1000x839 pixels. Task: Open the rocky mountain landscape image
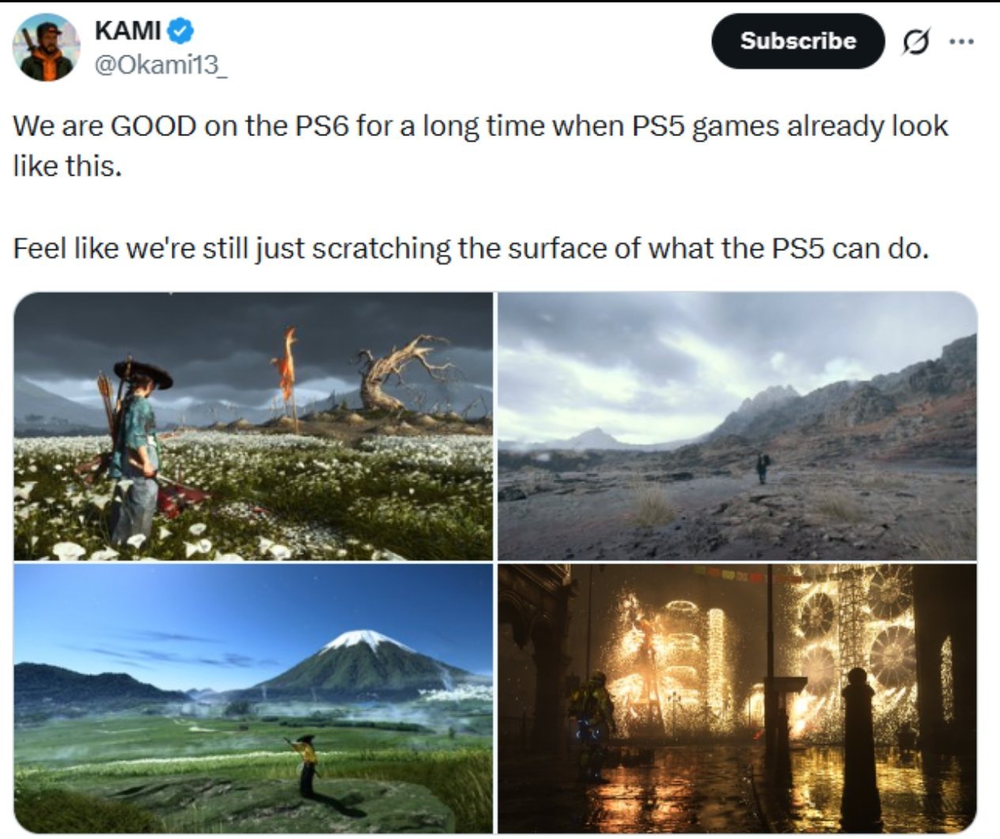(x=737, y=426)
